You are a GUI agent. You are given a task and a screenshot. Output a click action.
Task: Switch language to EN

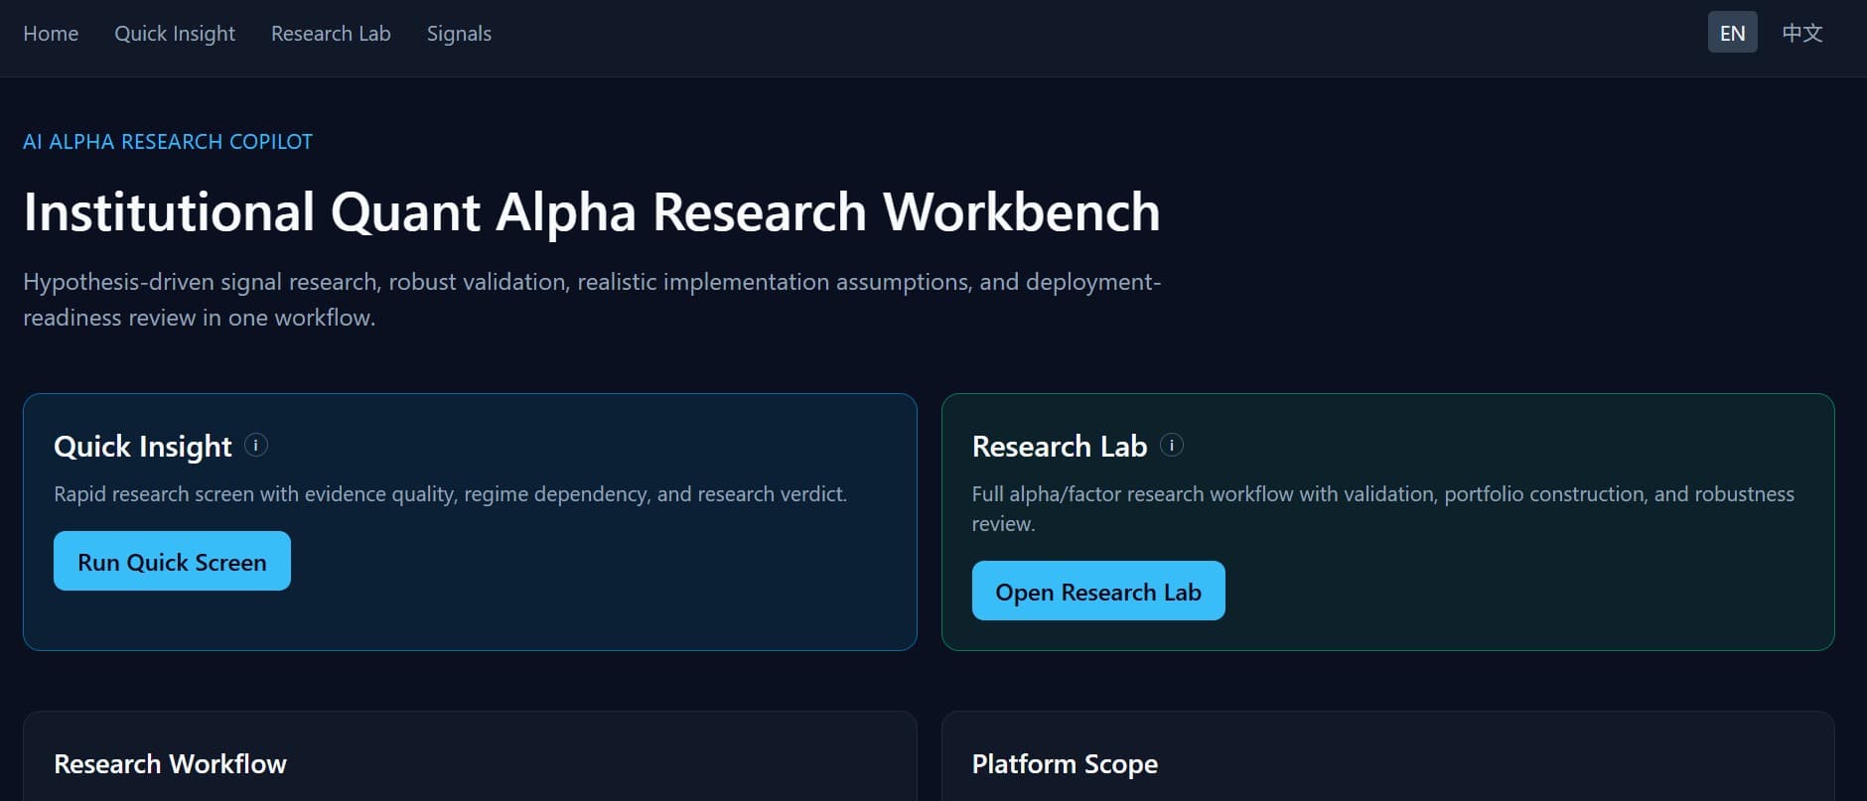click(x=1732, y=33)
